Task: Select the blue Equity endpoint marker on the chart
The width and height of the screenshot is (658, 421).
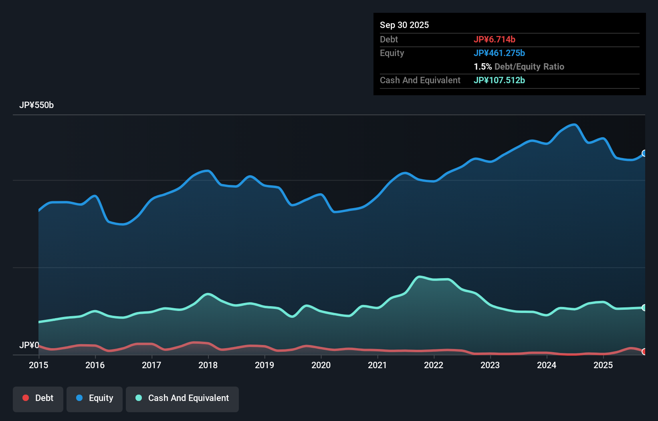Action: pos(644,153)
